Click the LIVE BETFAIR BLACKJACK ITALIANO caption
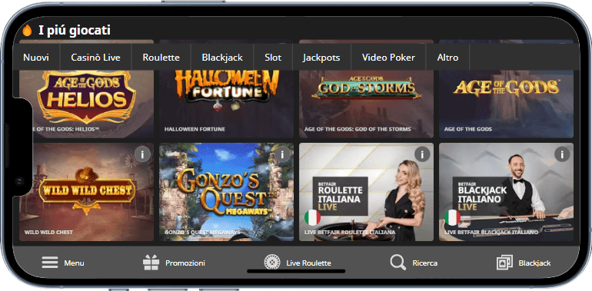Viewport: 592px width, 291px height. click(491, 232)
